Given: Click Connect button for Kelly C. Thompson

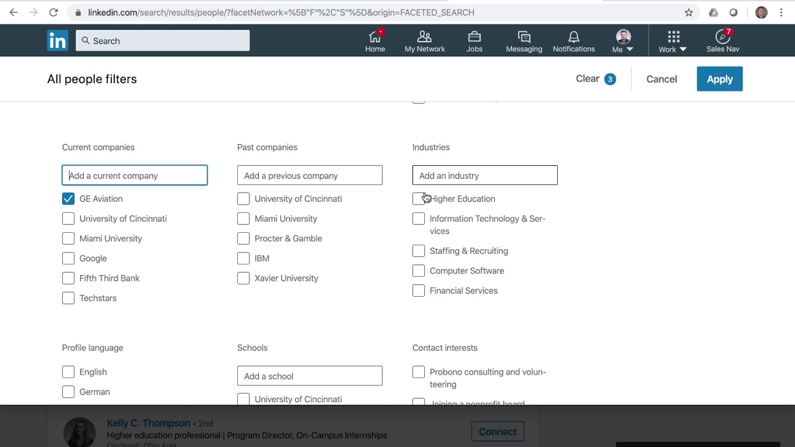Looking at the screenshot, I should [497, 431].
